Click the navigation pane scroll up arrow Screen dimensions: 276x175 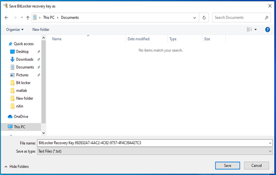pyautogui.click(x=43, y=38)
